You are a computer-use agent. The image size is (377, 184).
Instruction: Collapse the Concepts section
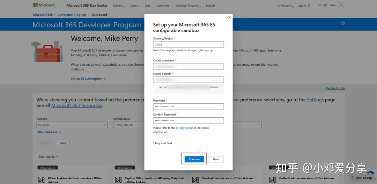click(x=48, y=156)
